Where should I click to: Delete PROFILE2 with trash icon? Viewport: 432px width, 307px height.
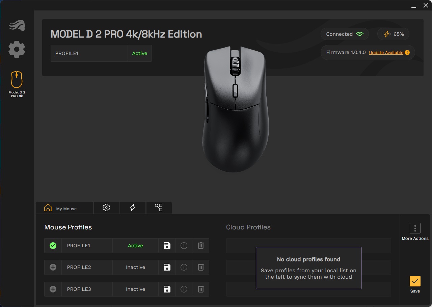tap(201, 267)
